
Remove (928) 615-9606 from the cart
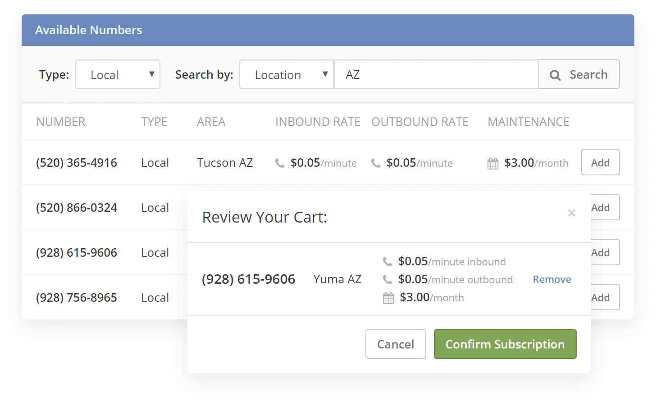[x=551, y=279]
